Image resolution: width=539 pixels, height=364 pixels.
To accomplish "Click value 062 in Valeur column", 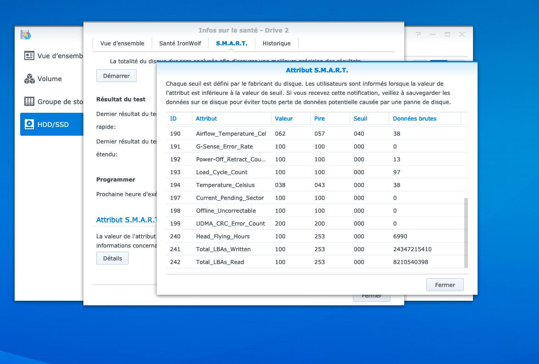I will tap(280, 134).
